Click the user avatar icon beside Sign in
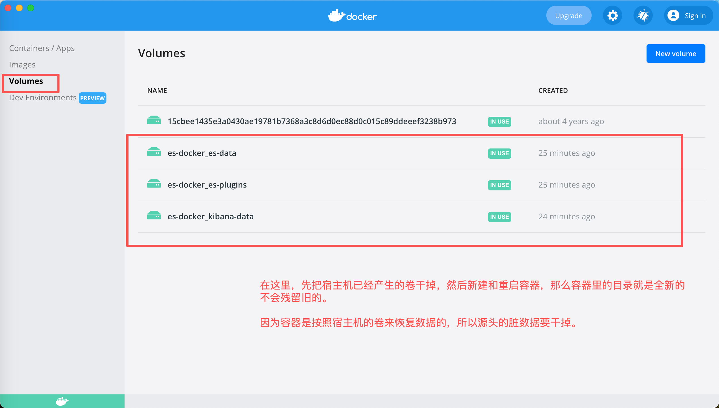Image resolution: width=719 pixels, height=408 pixels. (x=673, y=16)
